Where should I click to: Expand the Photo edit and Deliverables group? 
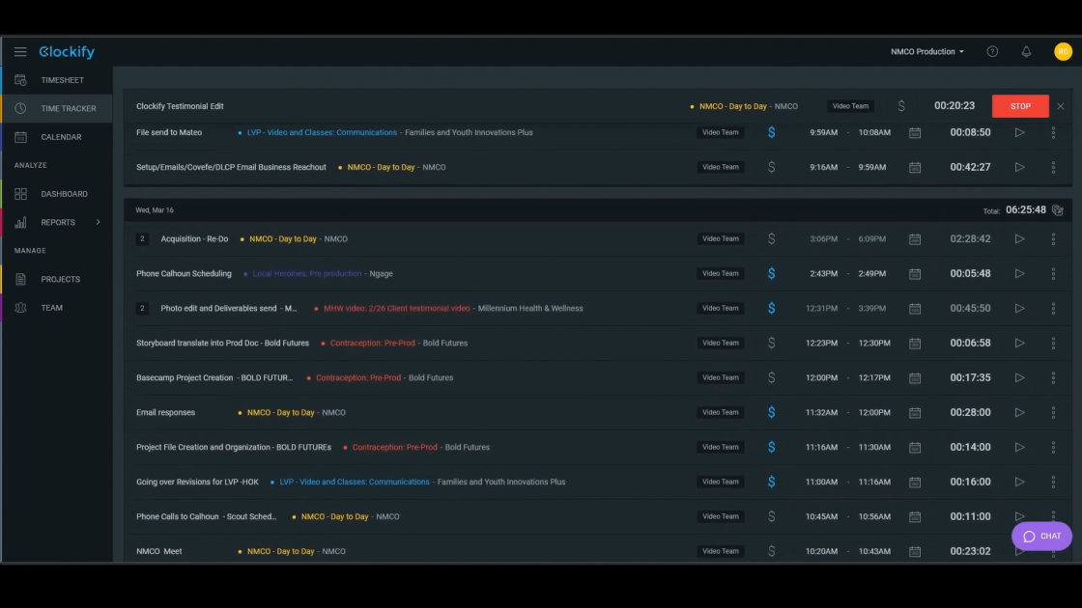(x=142, y=308)
